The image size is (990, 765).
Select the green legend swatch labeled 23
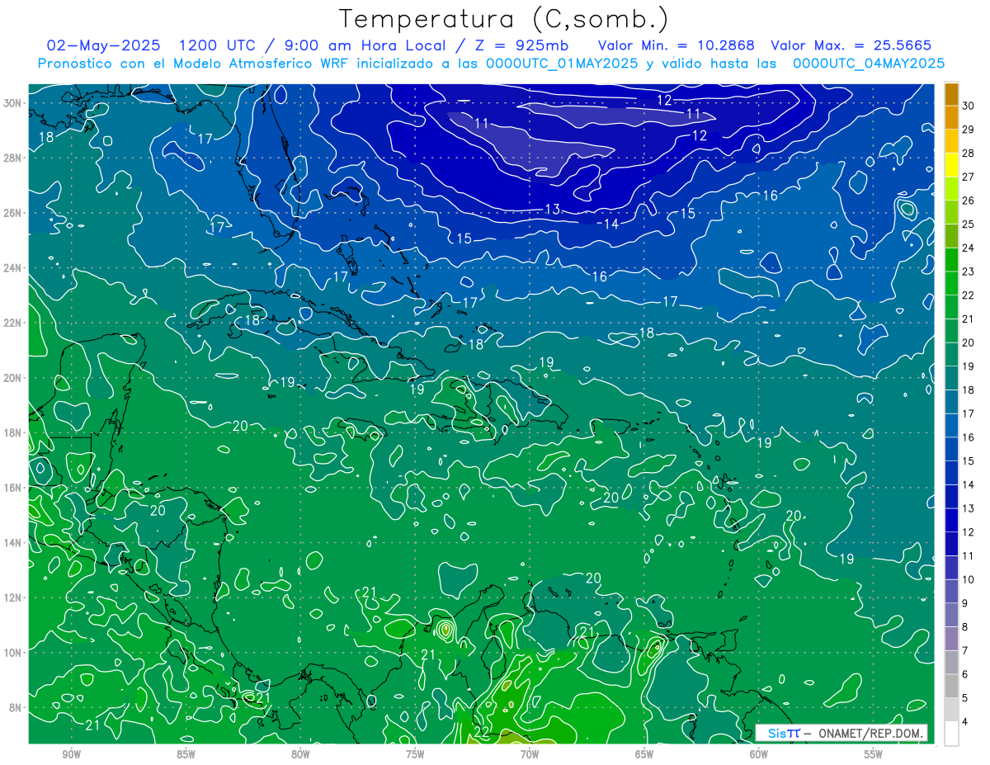951,261
